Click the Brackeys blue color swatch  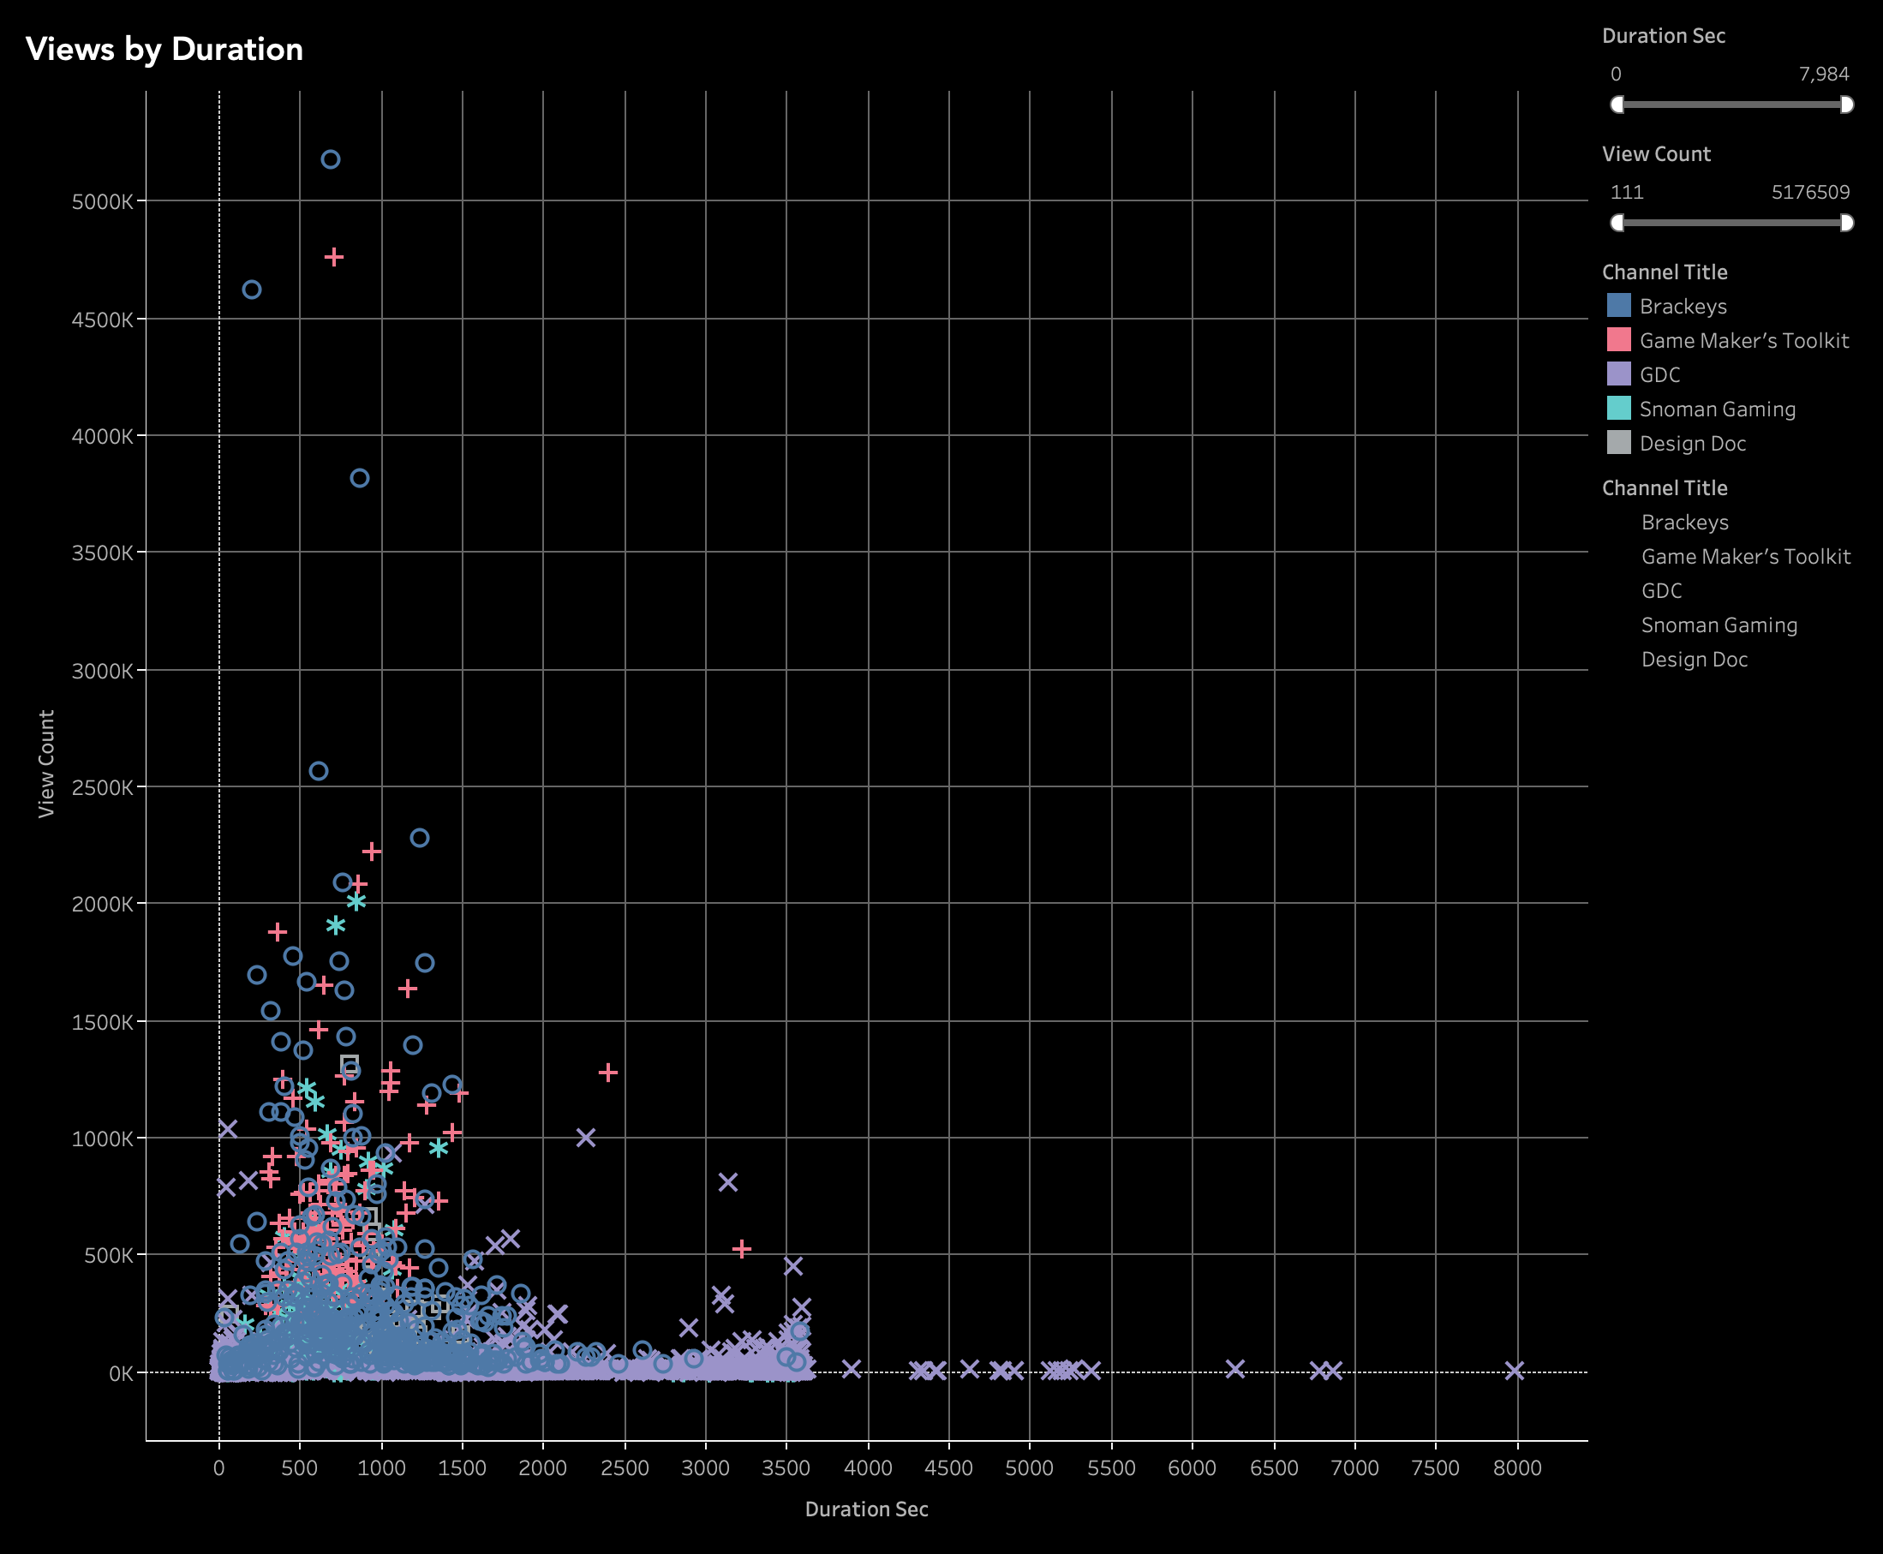click(1618, 305)
